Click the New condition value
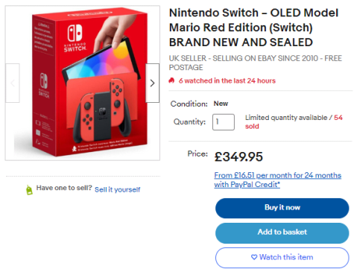This screenshot has width=354, height=272. [221, 104]
